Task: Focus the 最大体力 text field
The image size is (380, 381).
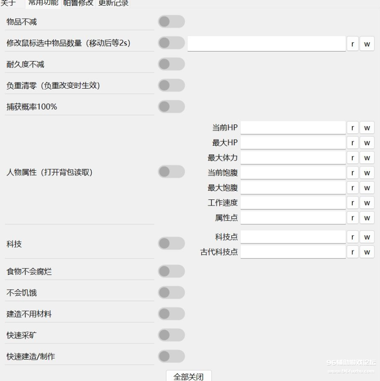Action: click(293, 158)
